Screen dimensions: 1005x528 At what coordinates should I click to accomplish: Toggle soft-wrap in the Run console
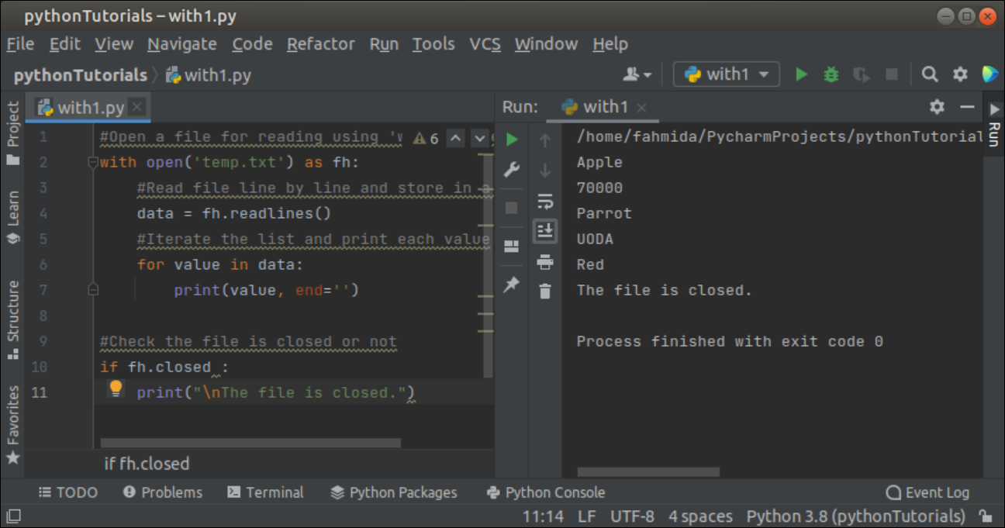tap(545, 200)
